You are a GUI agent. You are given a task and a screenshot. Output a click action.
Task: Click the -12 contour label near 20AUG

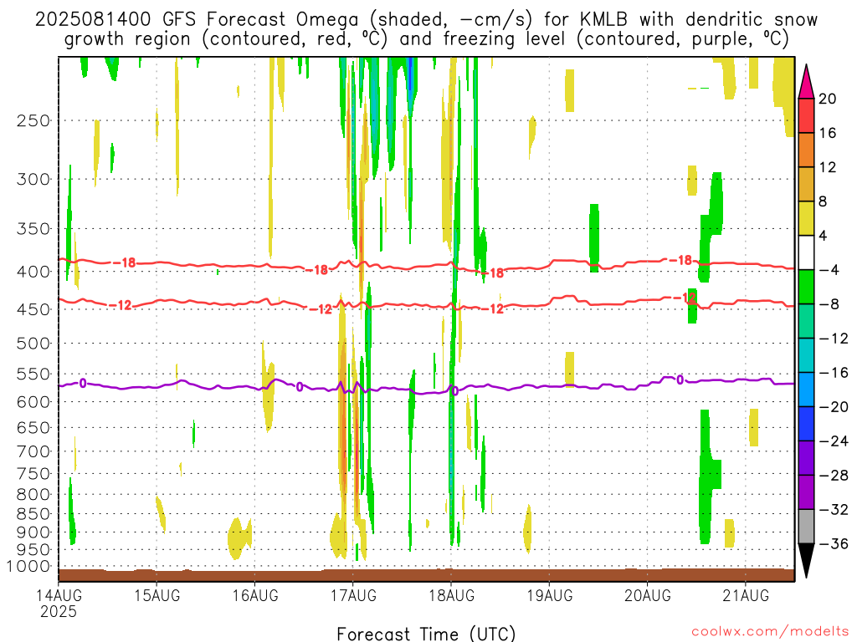pyautogui.click(x=685, y=298)
